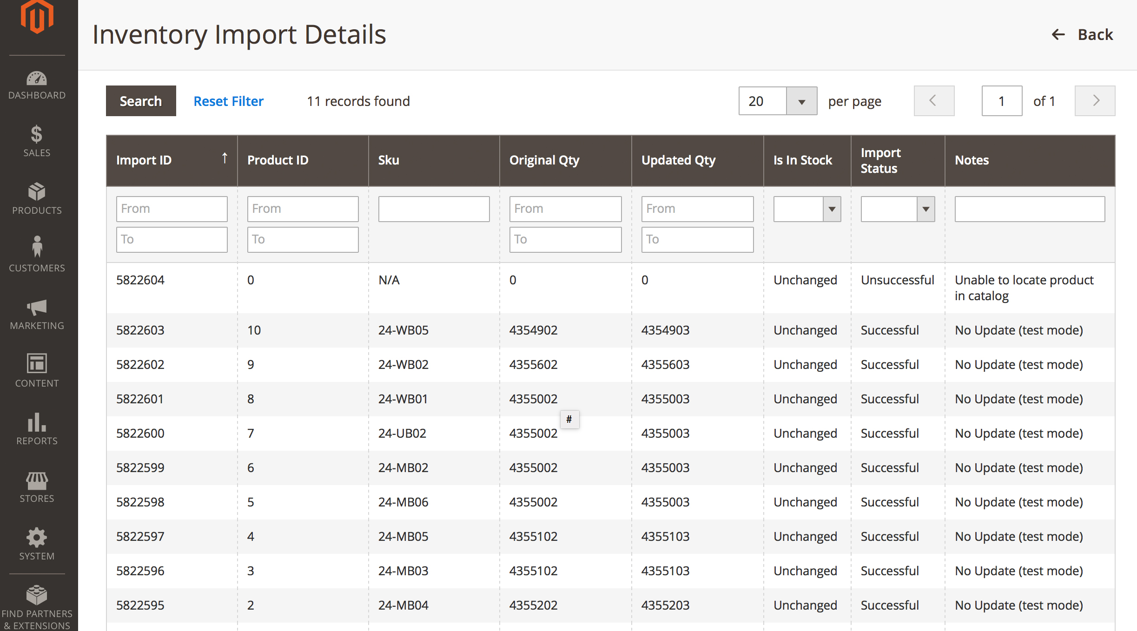Viewport: 1137px width, 631px height.
Task: Click Product ID From filter field
Action: coord(303,209)
